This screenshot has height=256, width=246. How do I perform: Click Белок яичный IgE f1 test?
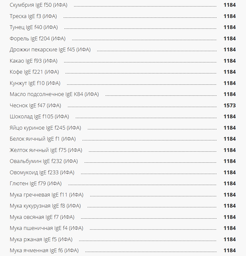[x=43, y=139]
